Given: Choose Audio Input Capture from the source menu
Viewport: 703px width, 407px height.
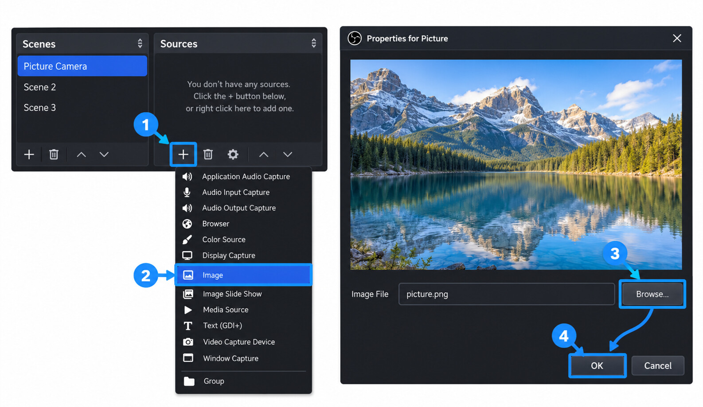Looking at the screenshot, I should pos(243,192).
